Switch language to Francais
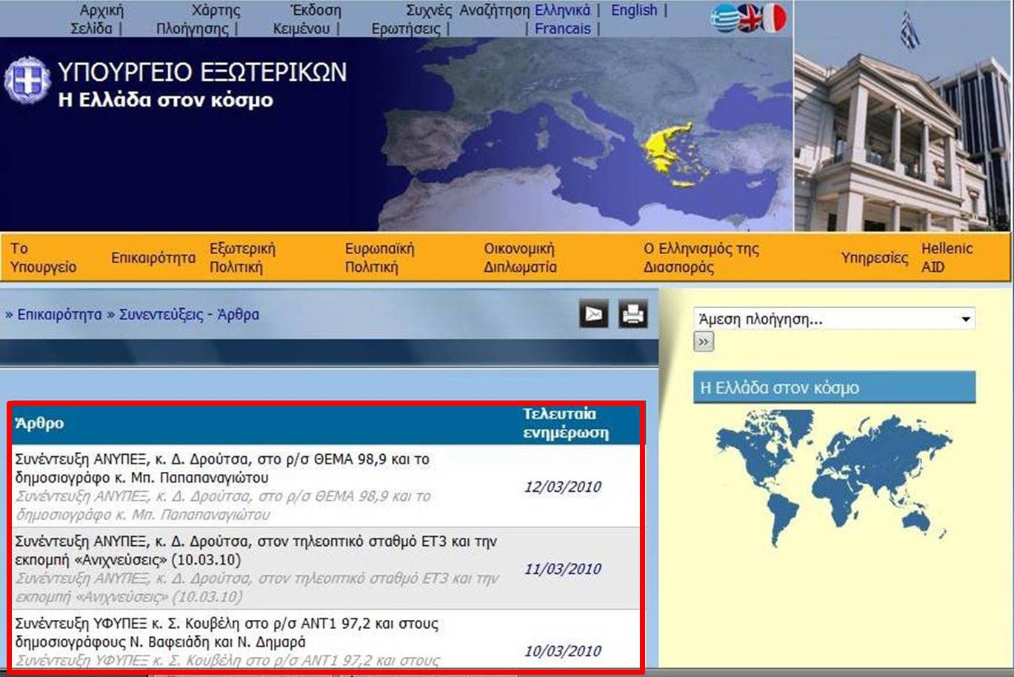The image size is (1014, 677). pos(563,29)
